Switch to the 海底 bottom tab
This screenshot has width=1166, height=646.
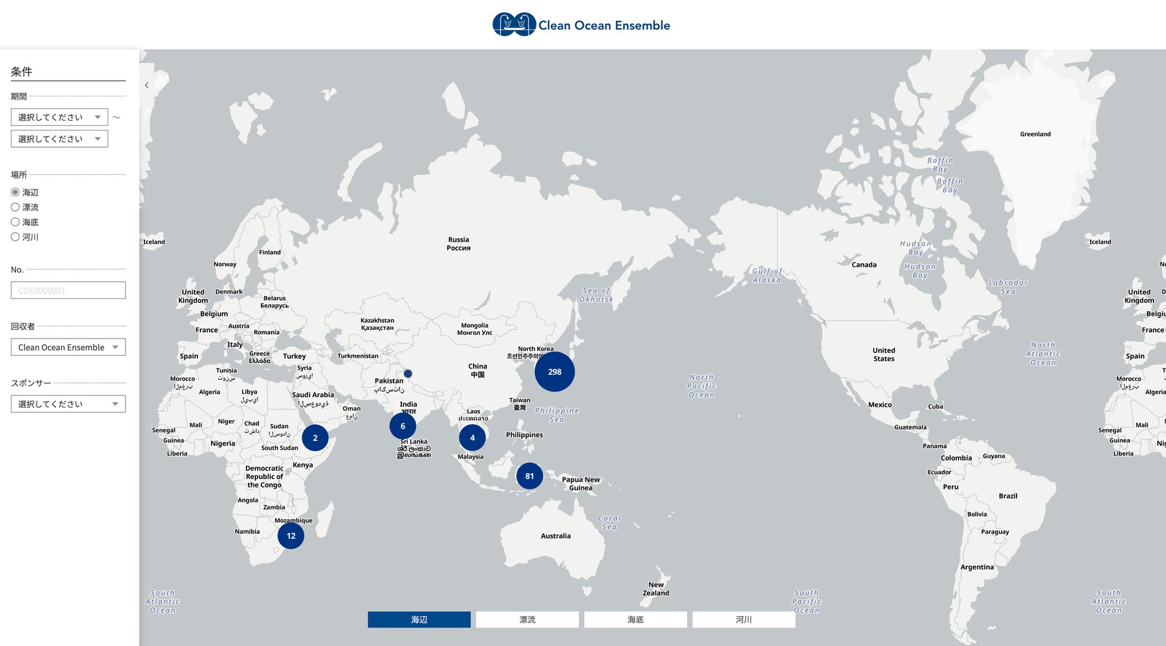635,620
